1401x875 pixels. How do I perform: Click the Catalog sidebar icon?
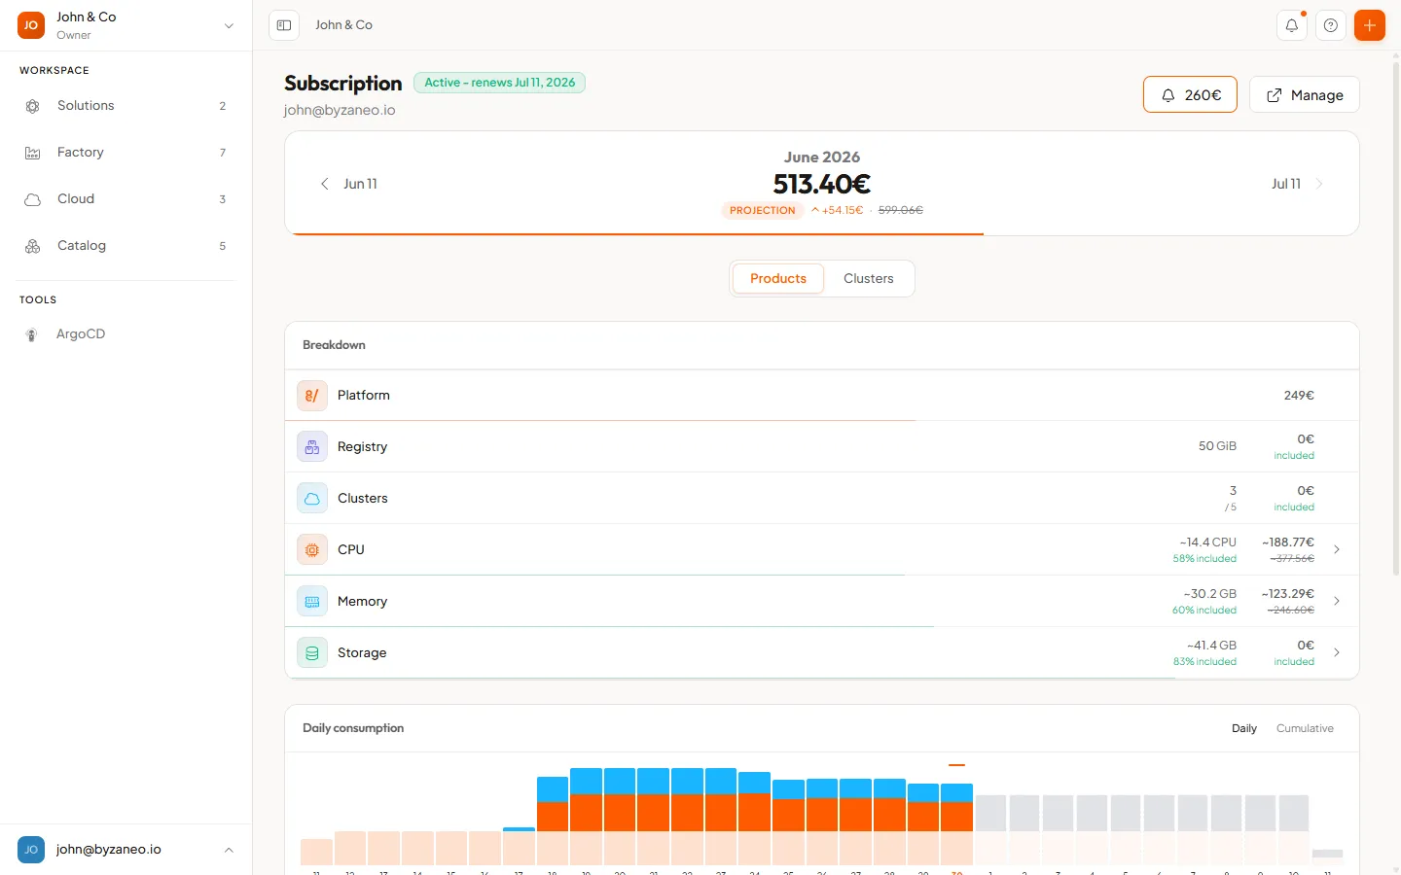click(32, 246)
